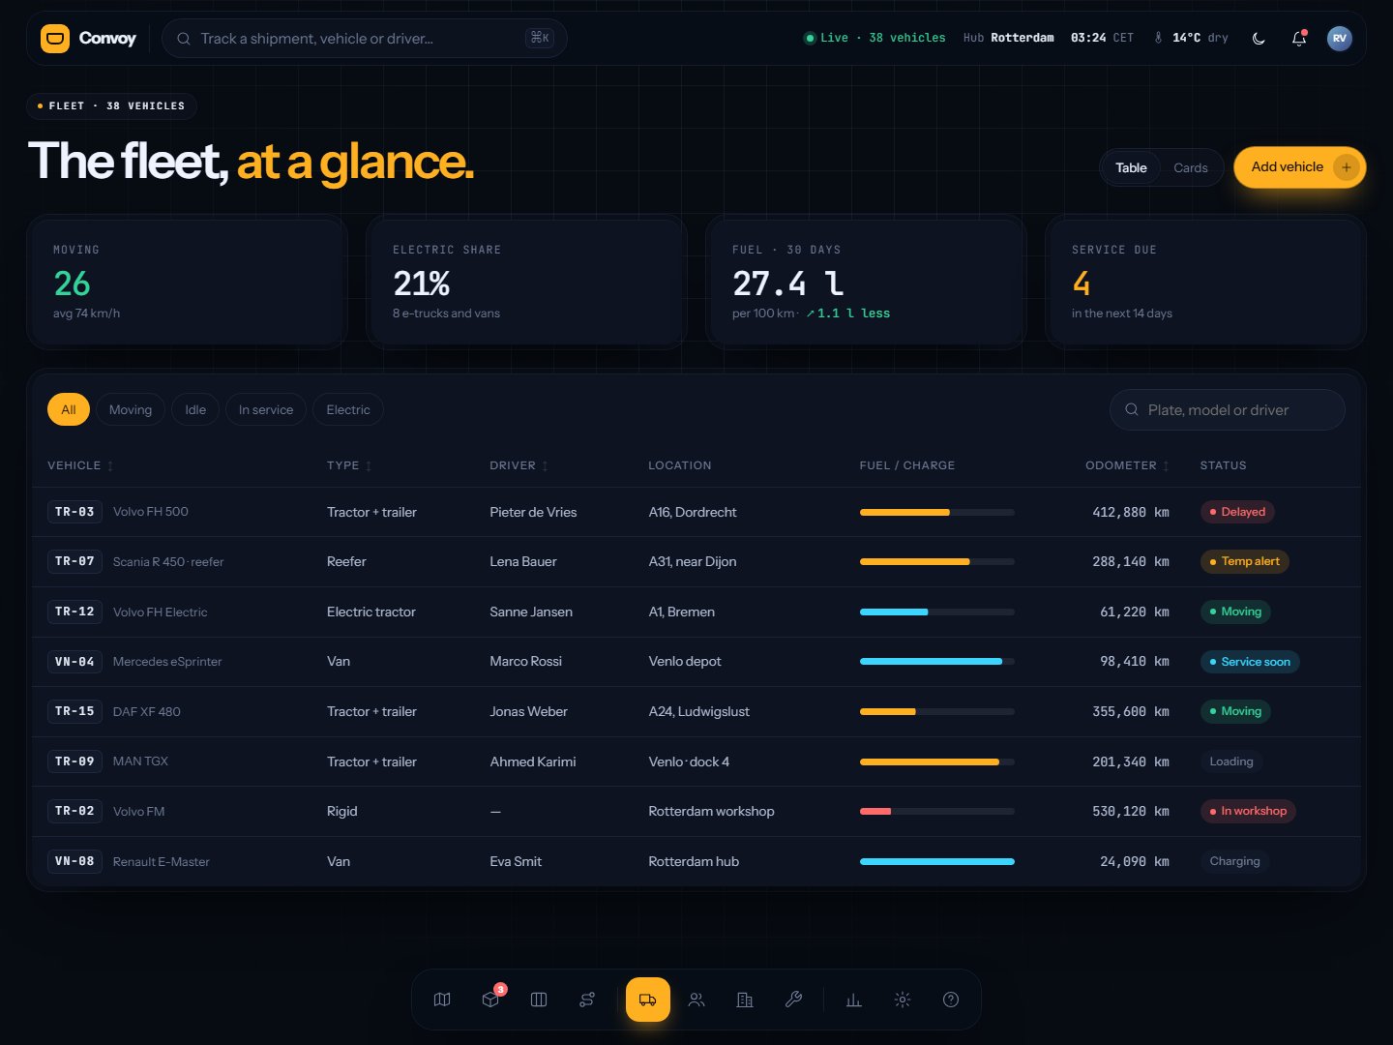Click location A31, near Dijon
Screen dimensions: 1393x1045
coord(693,561)
